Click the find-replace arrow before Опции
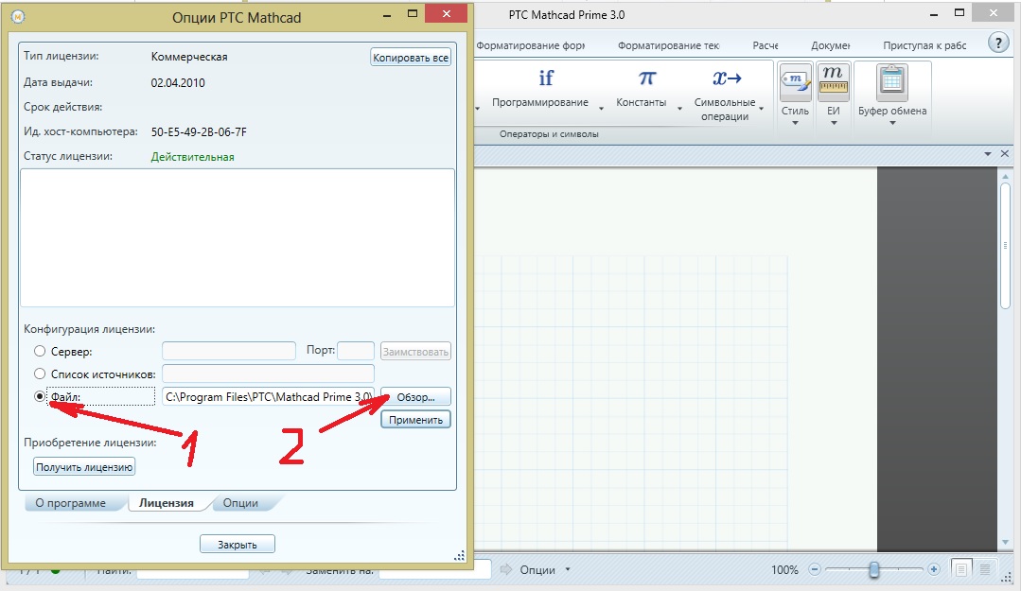1021x591 pixels. click(x=506, y=569)
